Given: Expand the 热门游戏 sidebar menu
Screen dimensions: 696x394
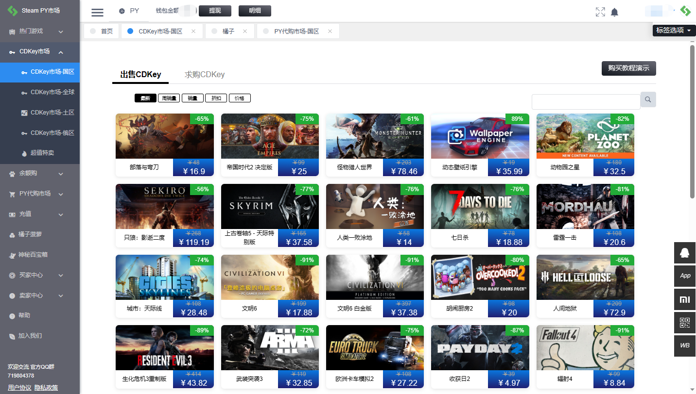Looking at the screenshot, I should [40, 31].
